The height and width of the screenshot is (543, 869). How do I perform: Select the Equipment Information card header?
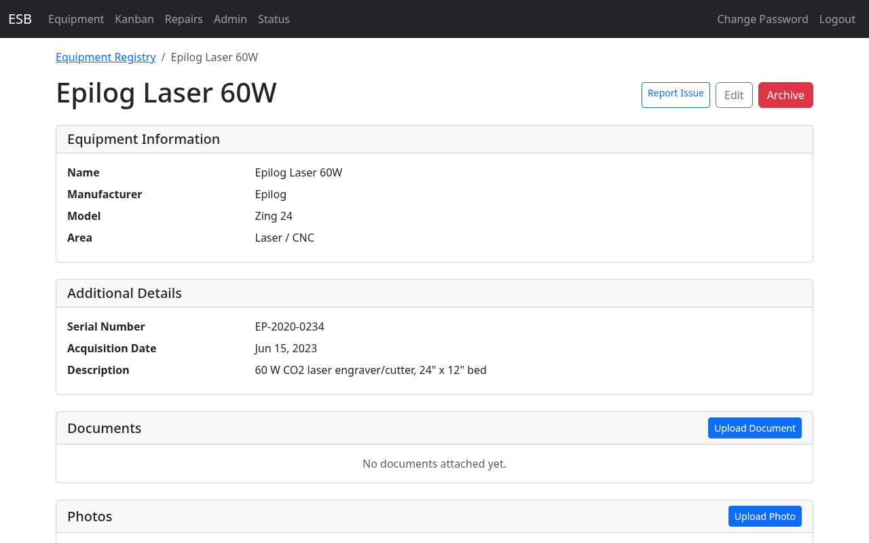pyautogui.click(x=143, y=139)
